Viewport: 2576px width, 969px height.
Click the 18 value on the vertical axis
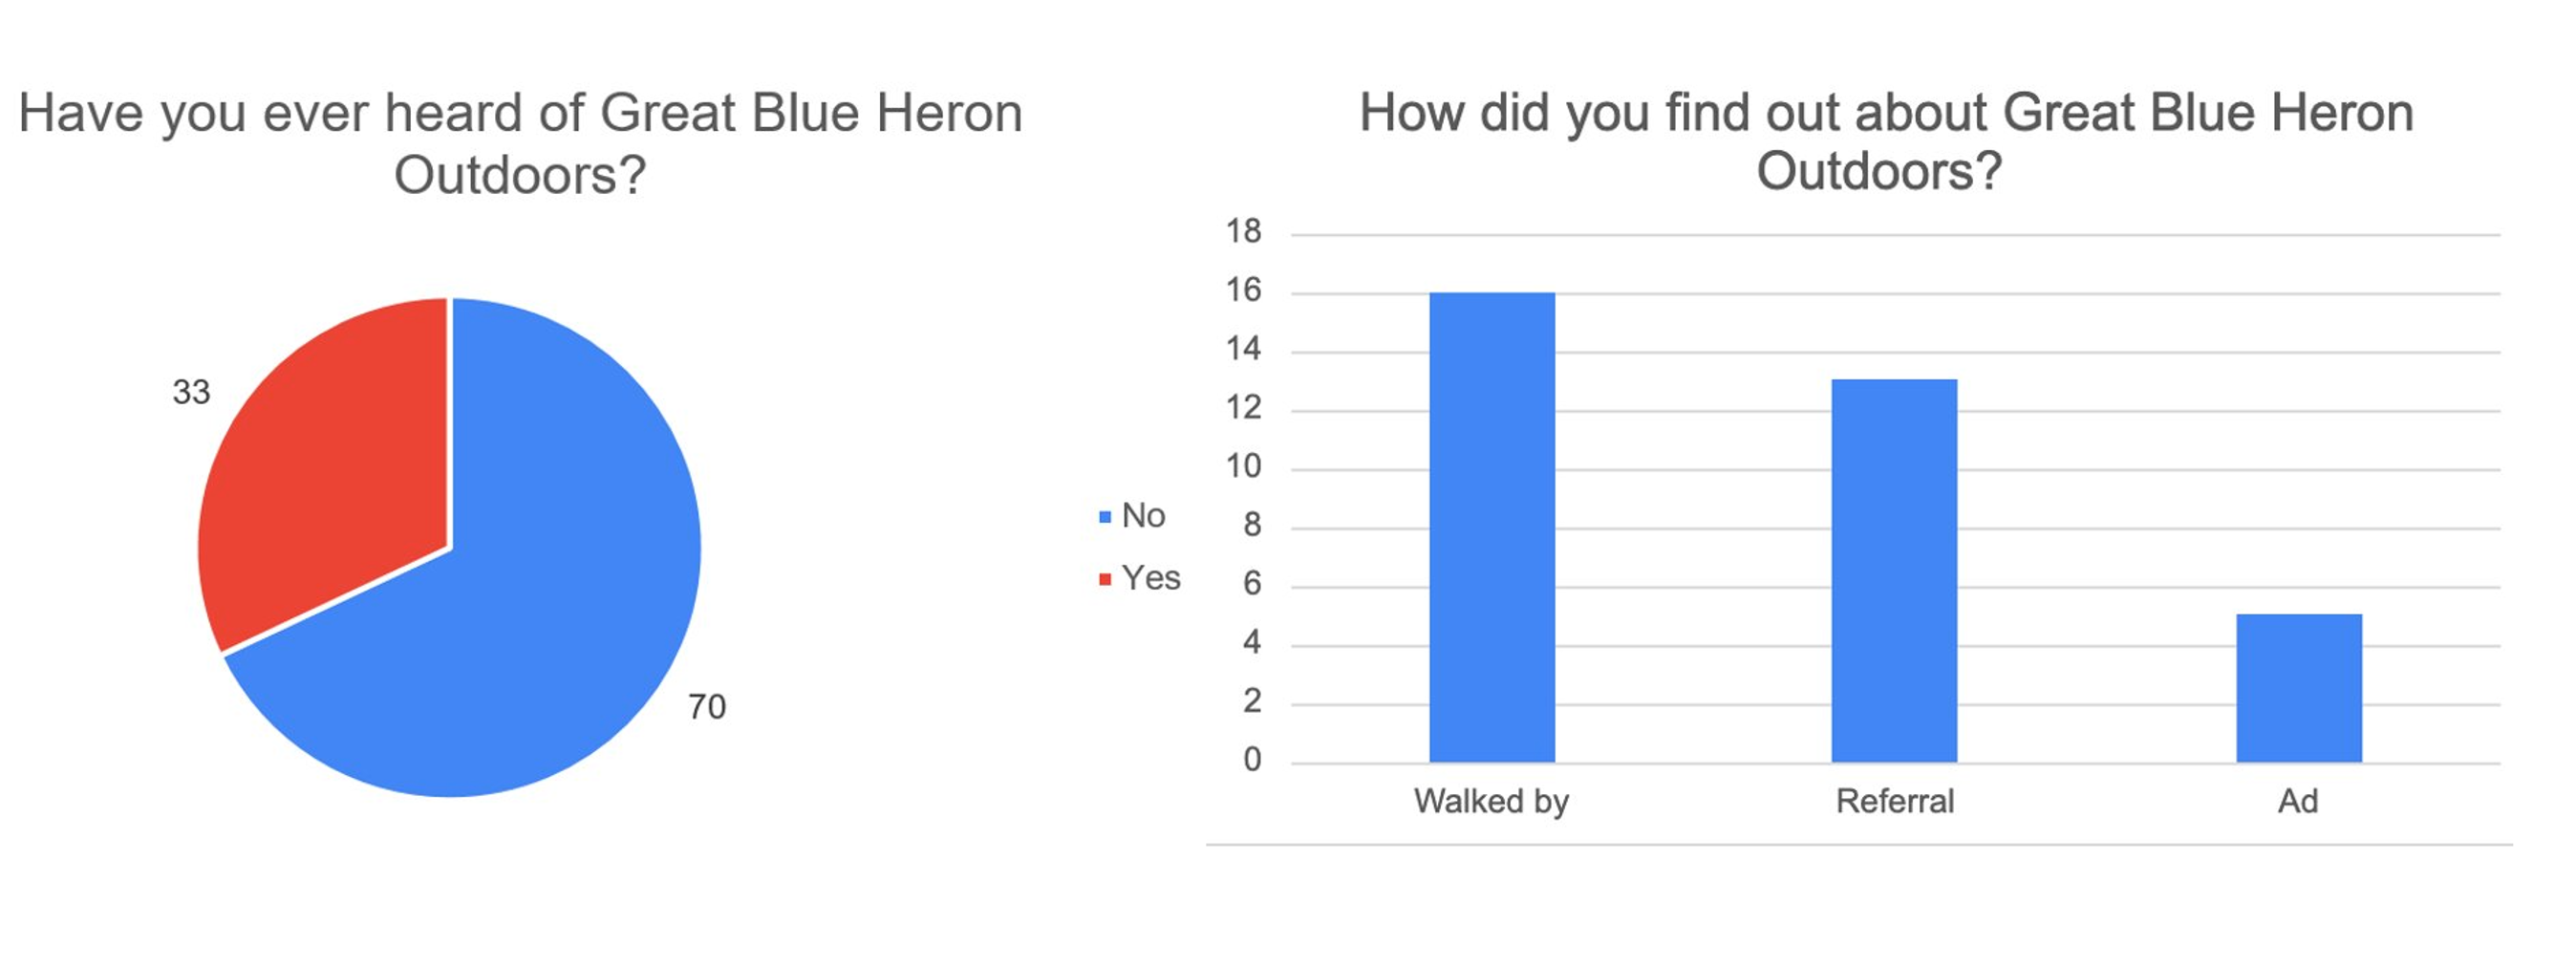pos(1244,232)
